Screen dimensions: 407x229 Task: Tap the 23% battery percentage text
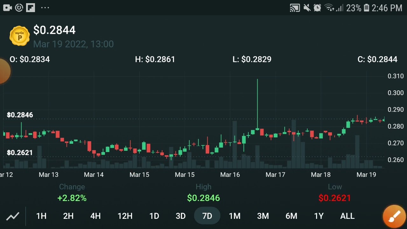point(354,8)
